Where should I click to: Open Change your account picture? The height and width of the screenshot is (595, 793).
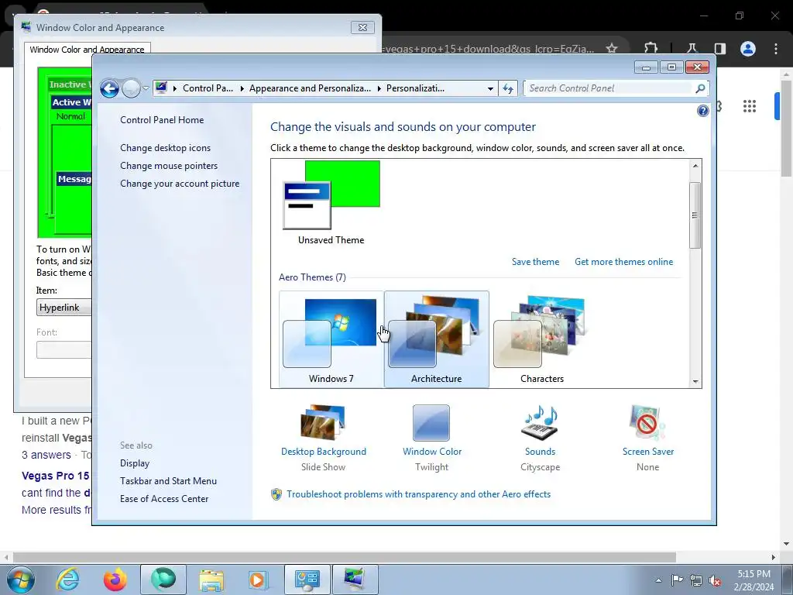pos(180,184)
